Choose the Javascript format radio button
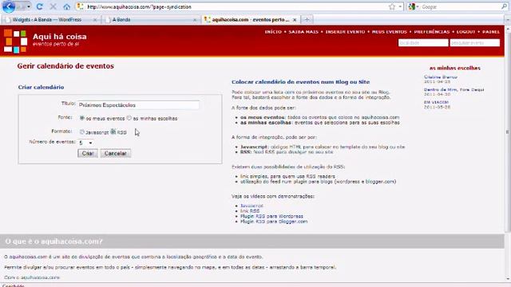This screenshot has height=287, width=511. coord(81,132)
